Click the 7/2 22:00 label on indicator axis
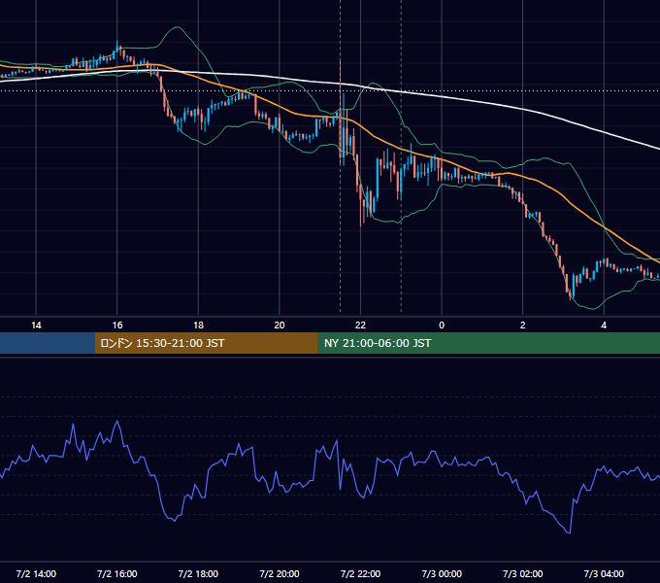The height and width of the screenshot is (583, 660). pos(360,573)
